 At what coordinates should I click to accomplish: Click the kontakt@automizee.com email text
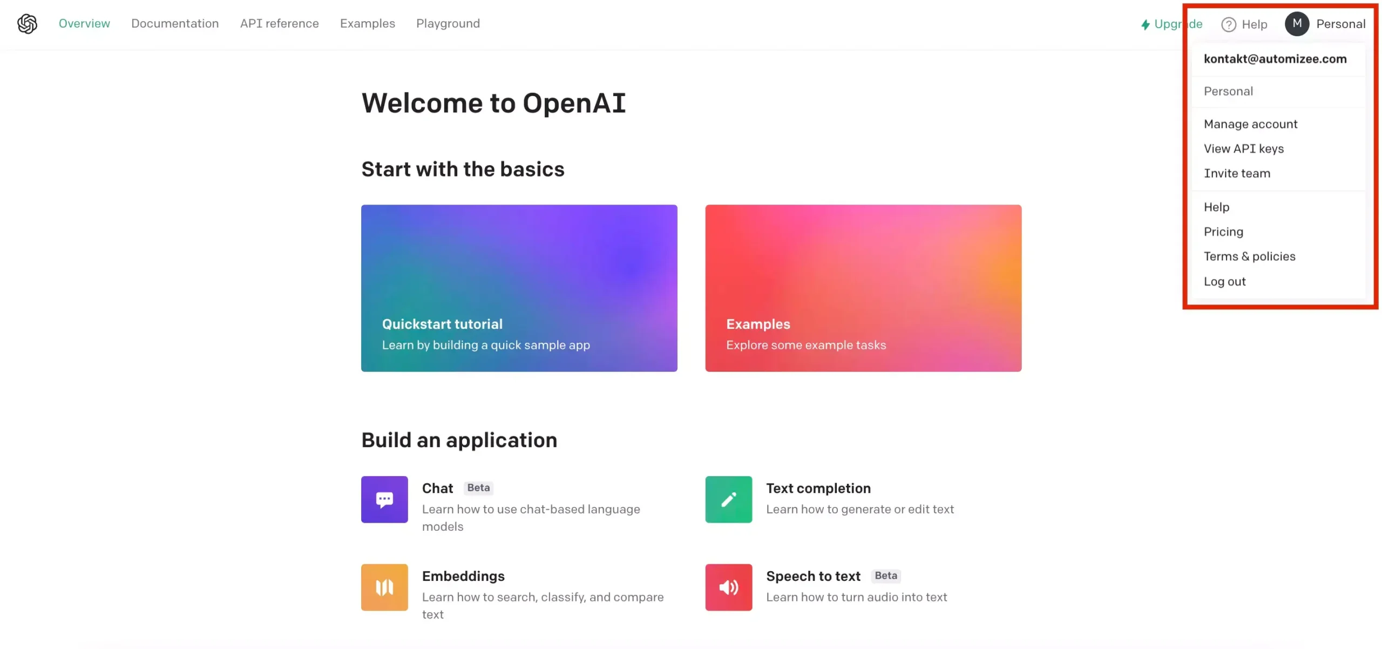click(1275, 59)
